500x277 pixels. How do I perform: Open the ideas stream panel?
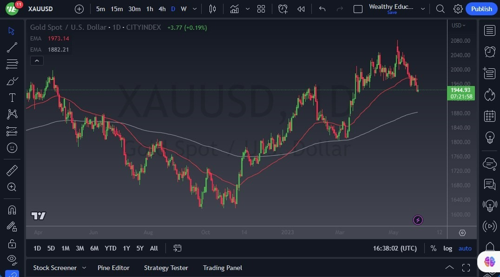point(489,205)
